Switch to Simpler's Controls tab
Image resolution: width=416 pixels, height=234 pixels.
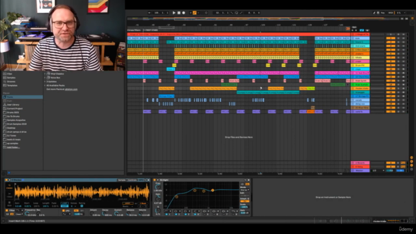[132, 180]
